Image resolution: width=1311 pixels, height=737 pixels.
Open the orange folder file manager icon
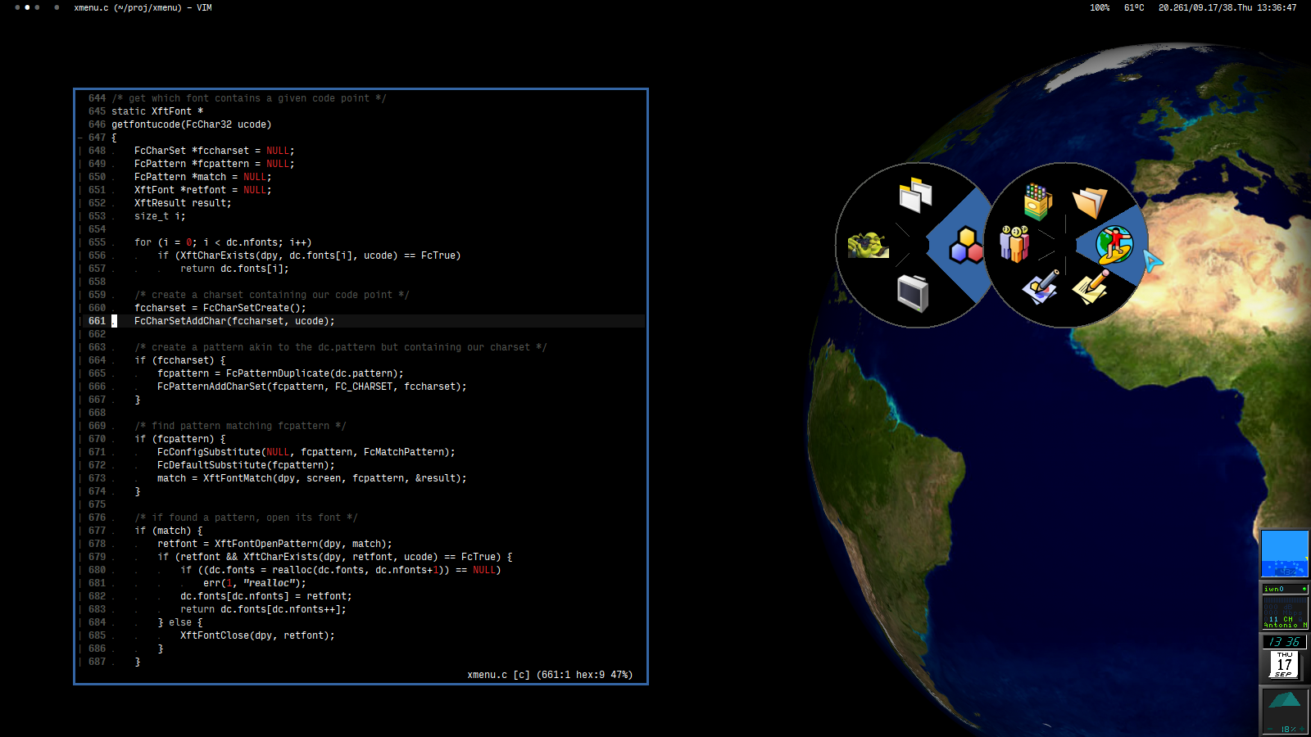point(1090,201)
